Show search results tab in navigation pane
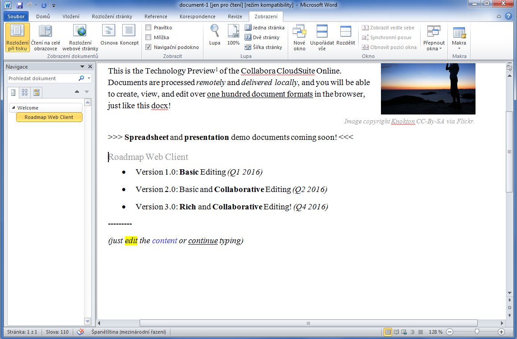The image size is (517, 339). (36, 93)
